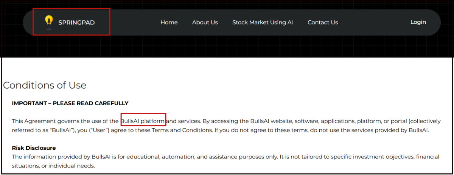Click the Risk Disclosure heading
This screenshot has width=454, height=175.
tap(34, 148)
